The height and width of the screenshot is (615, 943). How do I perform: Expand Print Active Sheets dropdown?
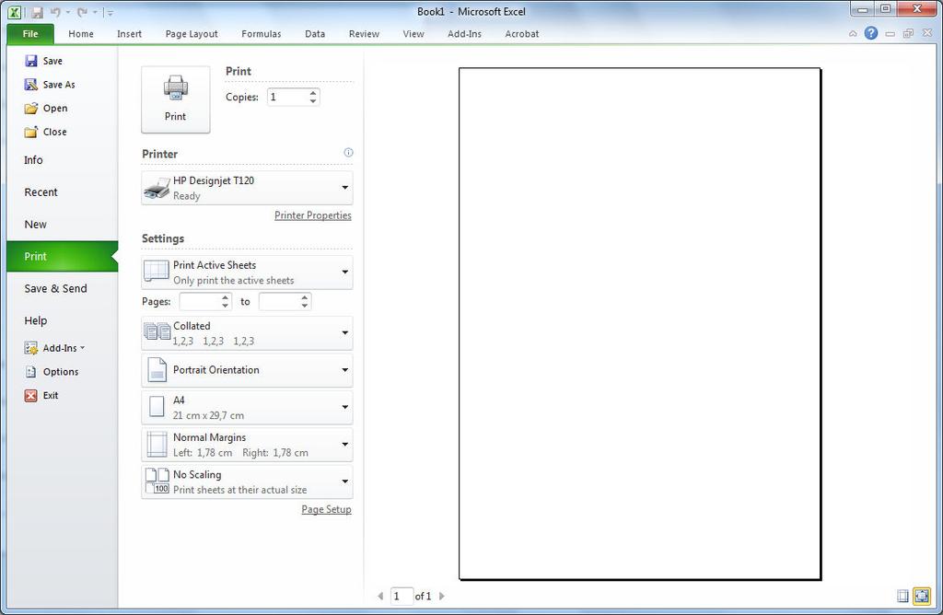[247, 273]
